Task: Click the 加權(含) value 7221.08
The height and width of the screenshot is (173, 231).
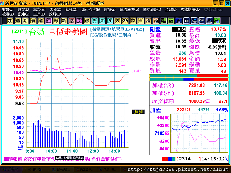Action: [197, 85]
